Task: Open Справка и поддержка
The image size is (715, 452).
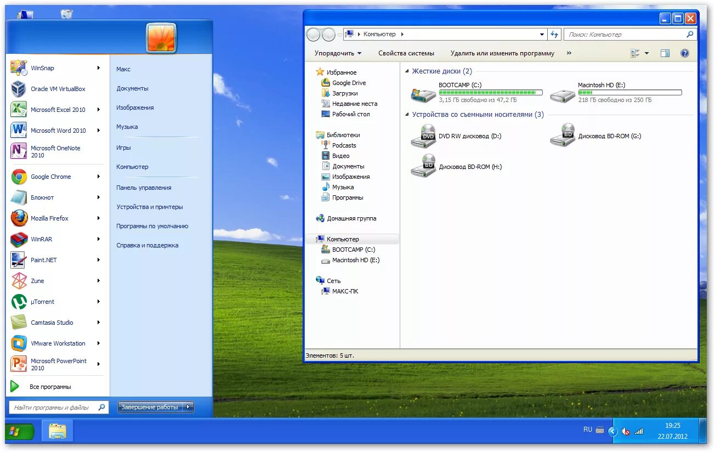Action: point(147,245)
